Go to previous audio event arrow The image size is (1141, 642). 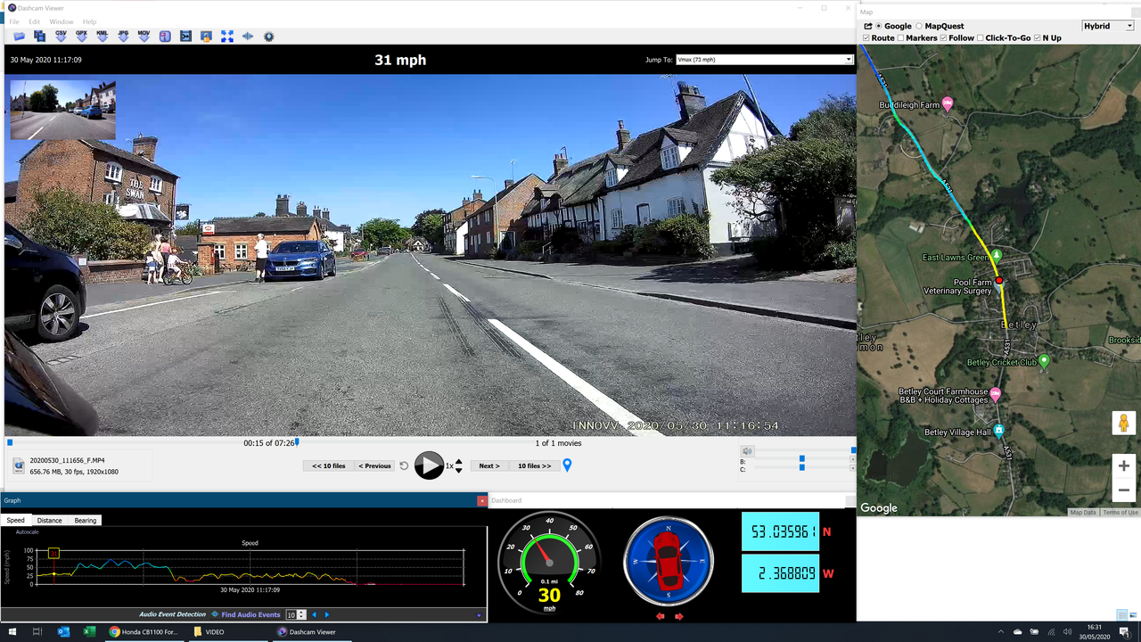pos(314,614)
